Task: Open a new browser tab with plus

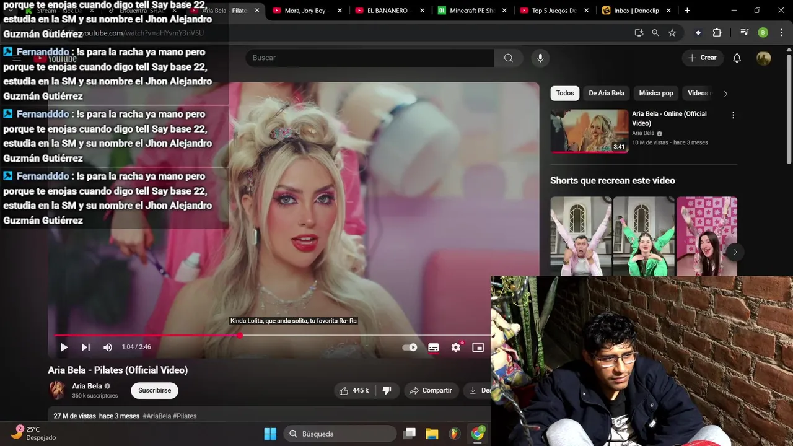Action: coord(687,11)
